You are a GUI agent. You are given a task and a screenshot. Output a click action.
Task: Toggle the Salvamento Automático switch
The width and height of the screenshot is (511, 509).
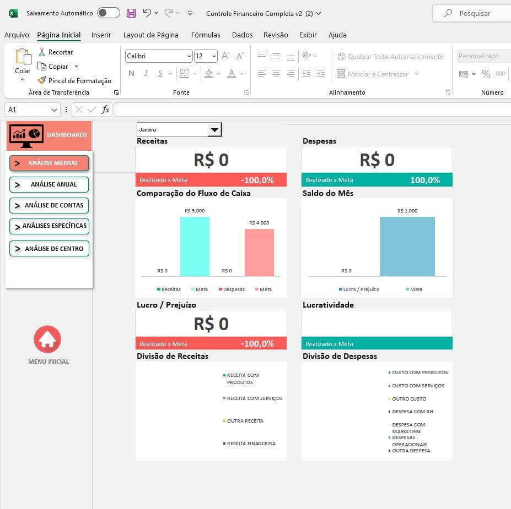108,13
